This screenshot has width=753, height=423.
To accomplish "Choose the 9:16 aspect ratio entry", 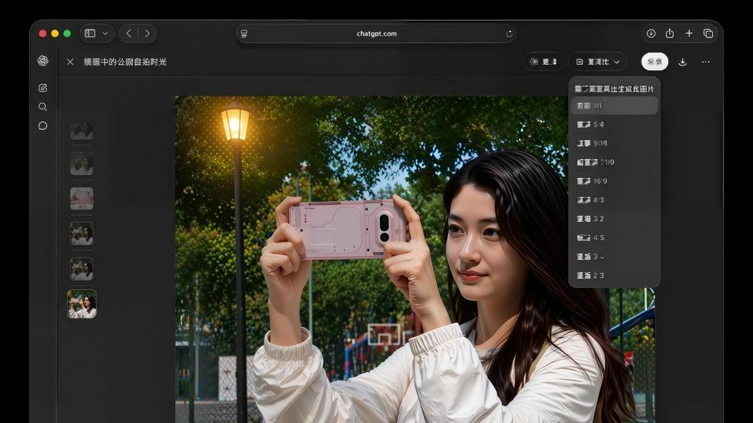I will click(614, 143).
